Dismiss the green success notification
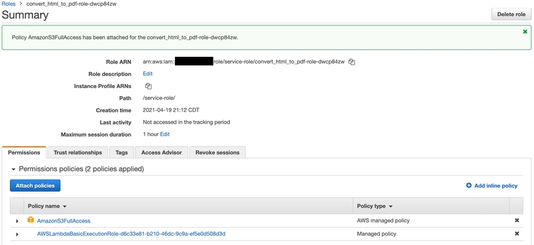 [x=525, y=31]
